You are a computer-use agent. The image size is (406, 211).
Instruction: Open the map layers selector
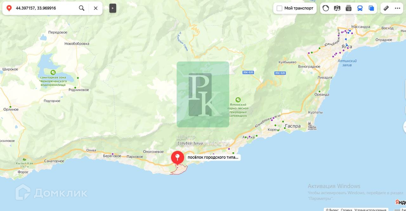371,8
